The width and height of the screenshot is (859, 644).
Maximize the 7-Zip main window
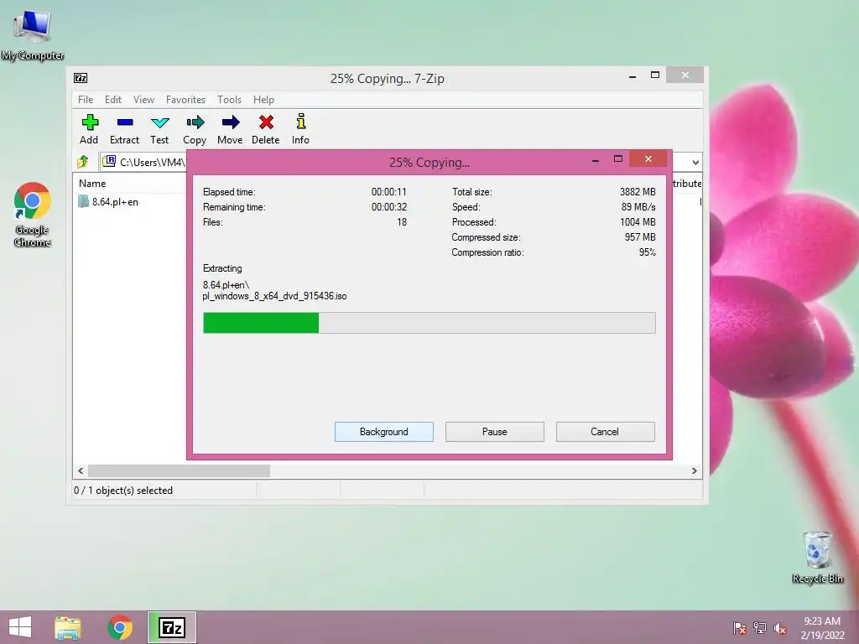pyautogui.click(x=654, y=75)
